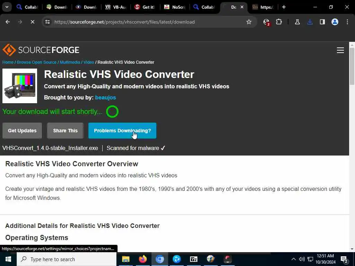Click Realistic VHS Video Converter Overview heading

point(71,164)
